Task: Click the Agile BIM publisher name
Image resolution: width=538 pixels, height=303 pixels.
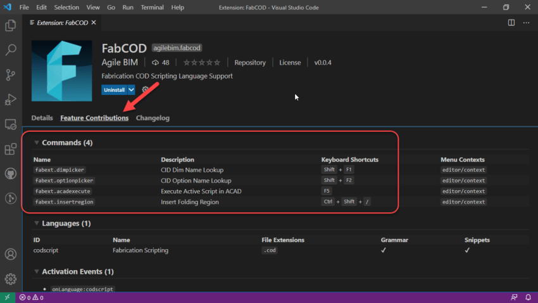Action: (120, 63)
